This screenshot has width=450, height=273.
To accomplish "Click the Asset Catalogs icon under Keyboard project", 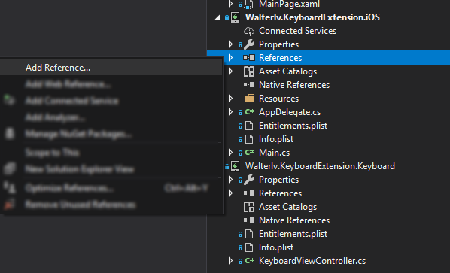I will [249, 207].
